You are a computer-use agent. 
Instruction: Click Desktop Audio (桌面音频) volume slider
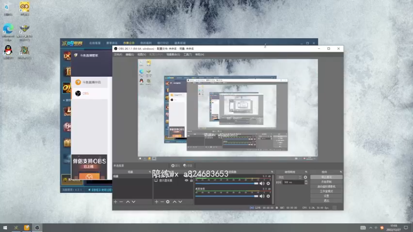227,196
